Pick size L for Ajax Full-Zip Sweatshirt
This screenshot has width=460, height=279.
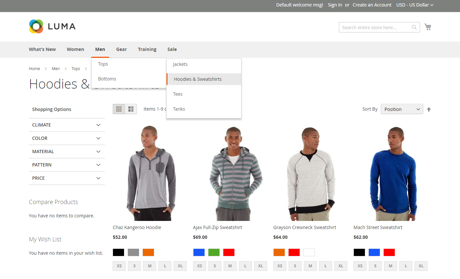pyautogui.click(x=245, y=266)
